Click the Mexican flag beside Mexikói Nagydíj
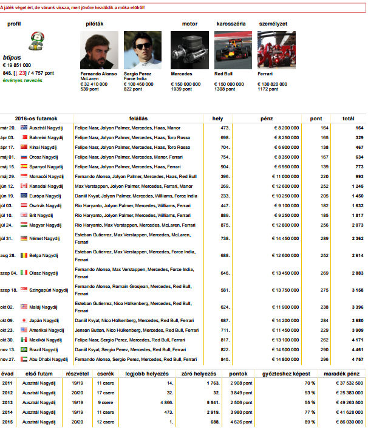368x432 pixels. coord(24,340)
